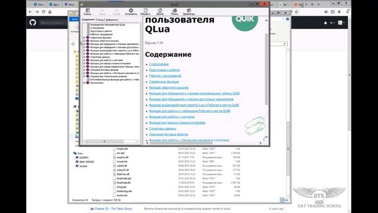
Task: Click the book icon of Структуры данных
Action: (88, 57)
